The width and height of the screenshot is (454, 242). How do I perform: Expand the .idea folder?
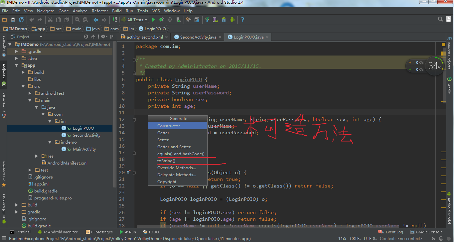coord(17,59)
